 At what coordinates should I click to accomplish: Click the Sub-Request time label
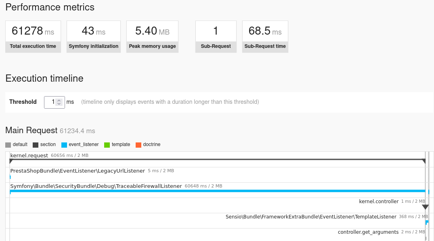coord(265,46)
